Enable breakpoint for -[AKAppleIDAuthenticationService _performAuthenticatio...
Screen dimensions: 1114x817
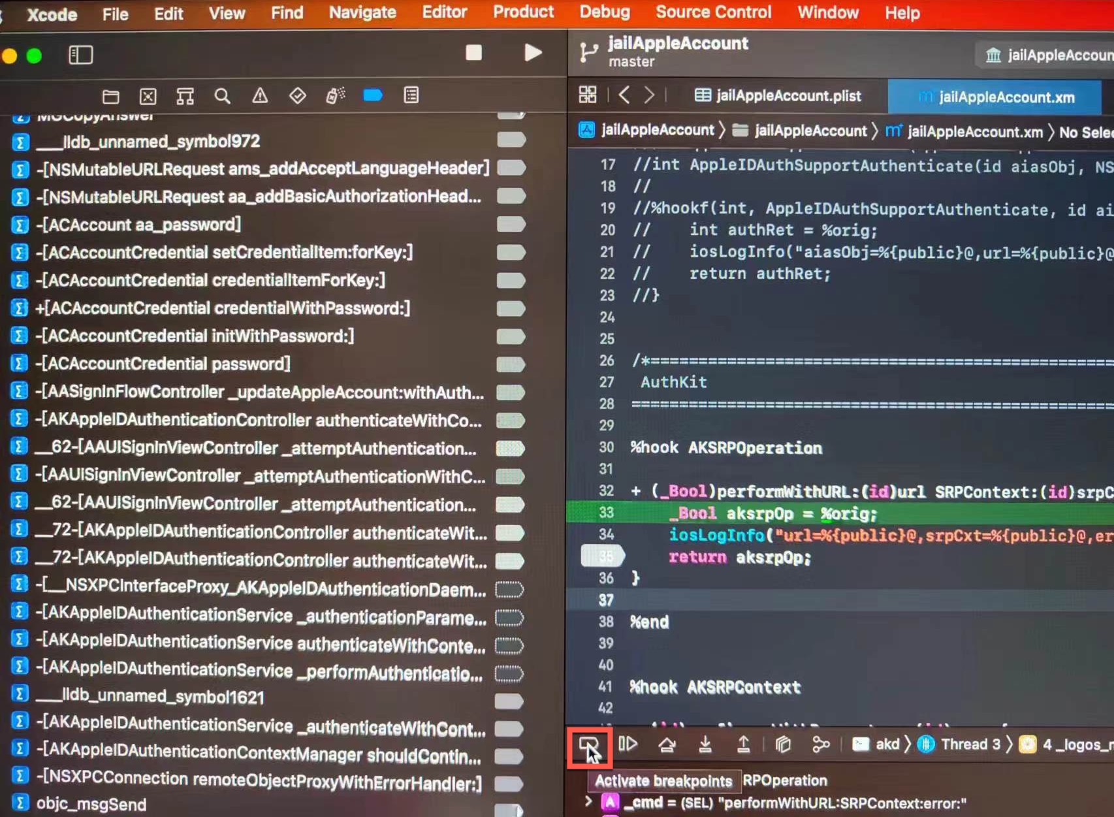[x=509, y=673]
